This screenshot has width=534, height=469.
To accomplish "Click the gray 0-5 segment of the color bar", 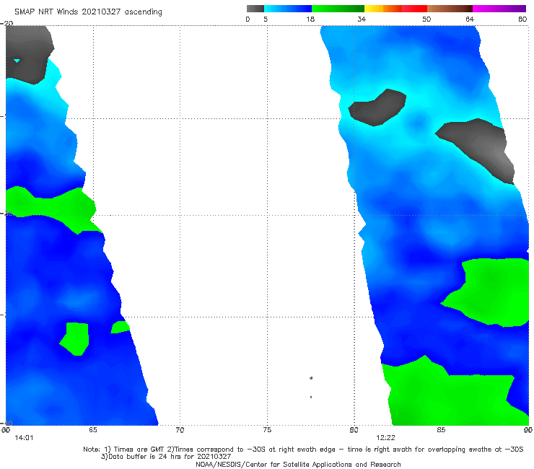I will pos(255,9).
